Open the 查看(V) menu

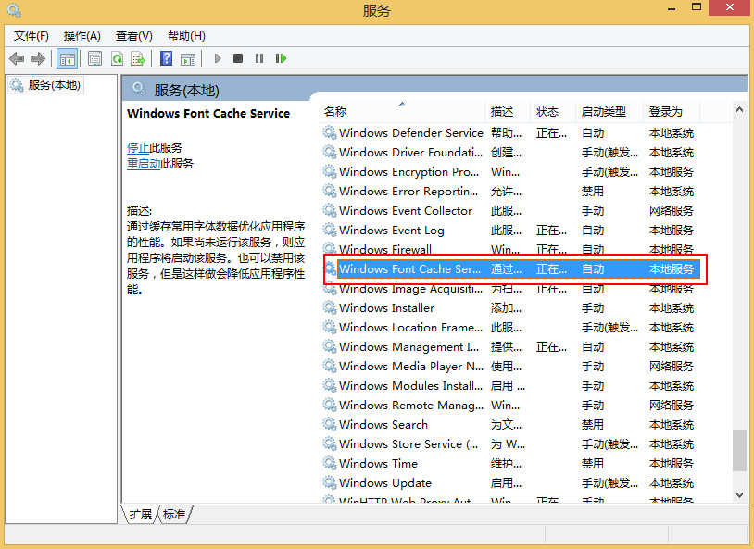(133, 35)
